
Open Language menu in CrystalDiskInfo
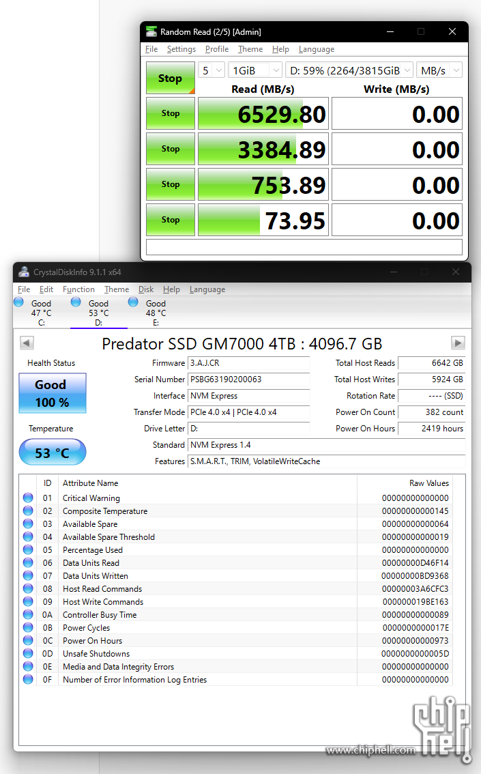tap(207, 289)
